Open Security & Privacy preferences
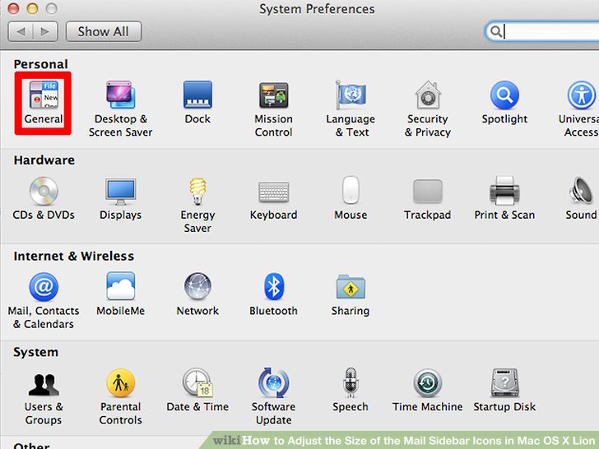Viewport: 599px width, 449px height. point(428,109)
